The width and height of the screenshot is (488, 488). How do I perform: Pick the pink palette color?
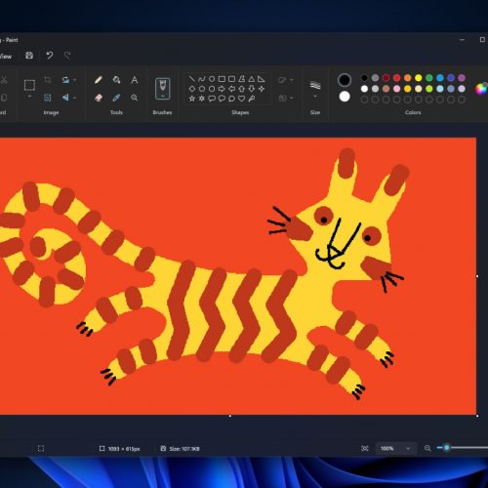[396, 89]
